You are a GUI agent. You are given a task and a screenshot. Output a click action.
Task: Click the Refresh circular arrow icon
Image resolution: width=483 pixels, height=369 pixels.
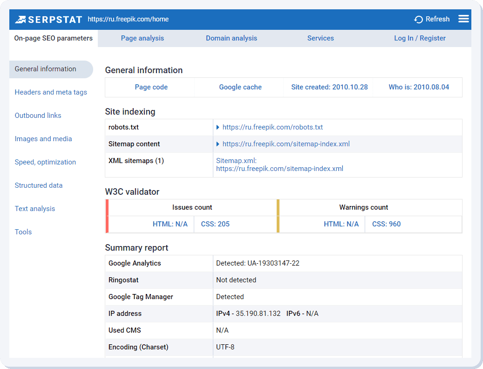pos(418,20)
